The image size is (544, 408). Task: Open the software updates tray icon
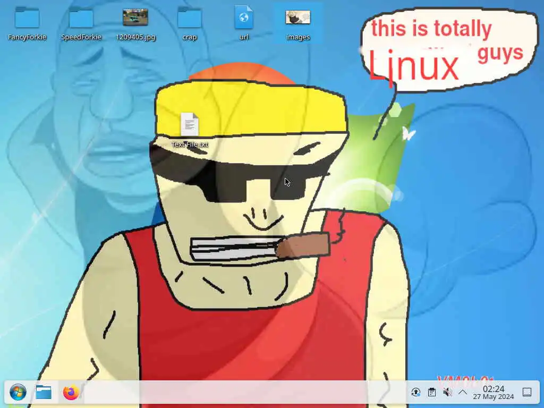click(x=415, y=393)
